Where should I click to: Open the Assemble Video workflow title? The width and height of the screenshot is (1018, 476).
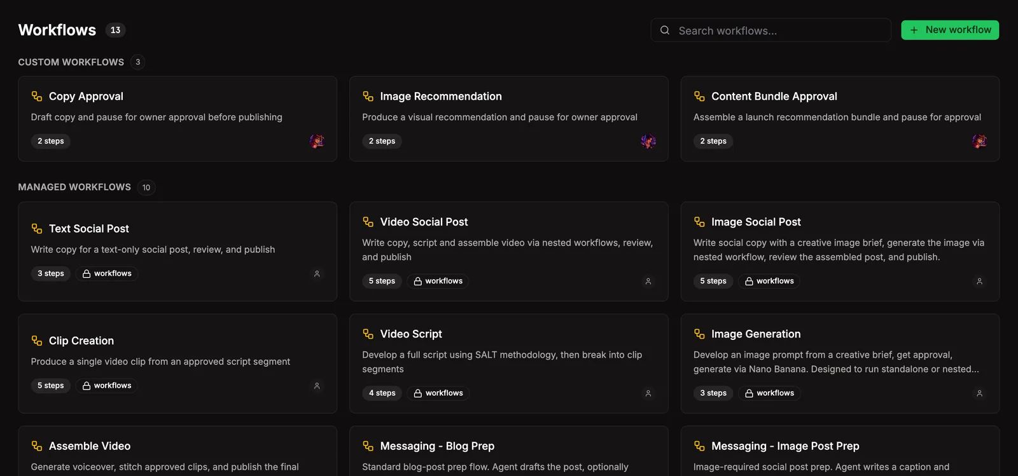pos(90,446)
